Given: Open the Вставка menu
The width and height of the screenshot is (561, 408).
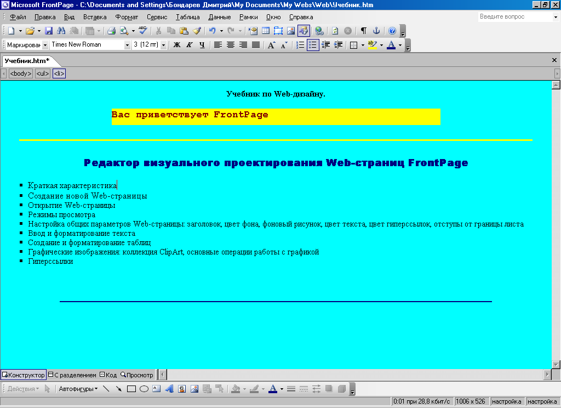Looking at the screenshot, I should 95,17.
